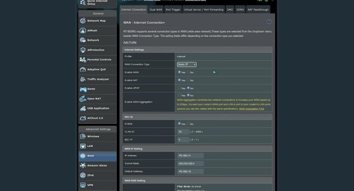Click Adaptive QoS menu label
The width and height of the screenshot is (354, 191).
pos(96,69)
